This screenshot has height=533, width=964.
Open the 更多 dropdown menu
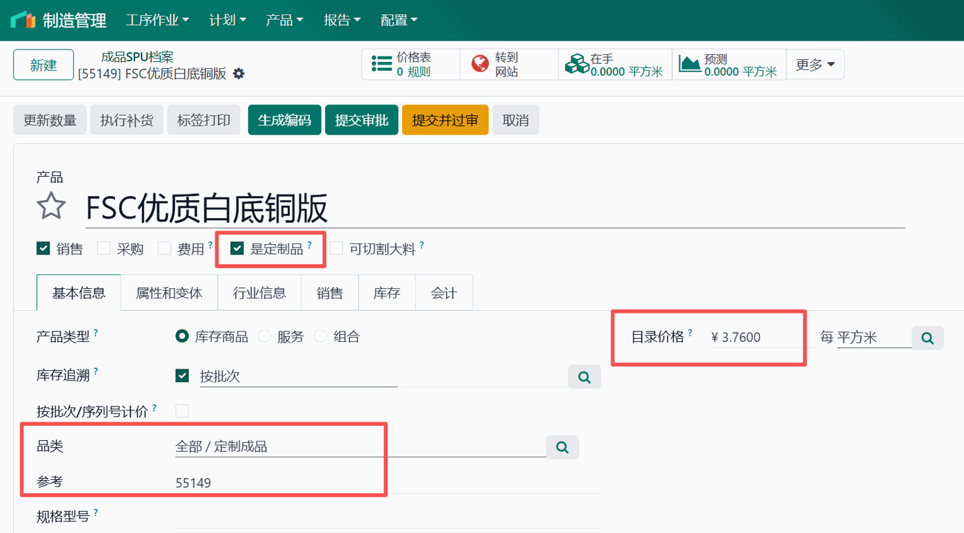pyautogui.click(x=815, y=63)
